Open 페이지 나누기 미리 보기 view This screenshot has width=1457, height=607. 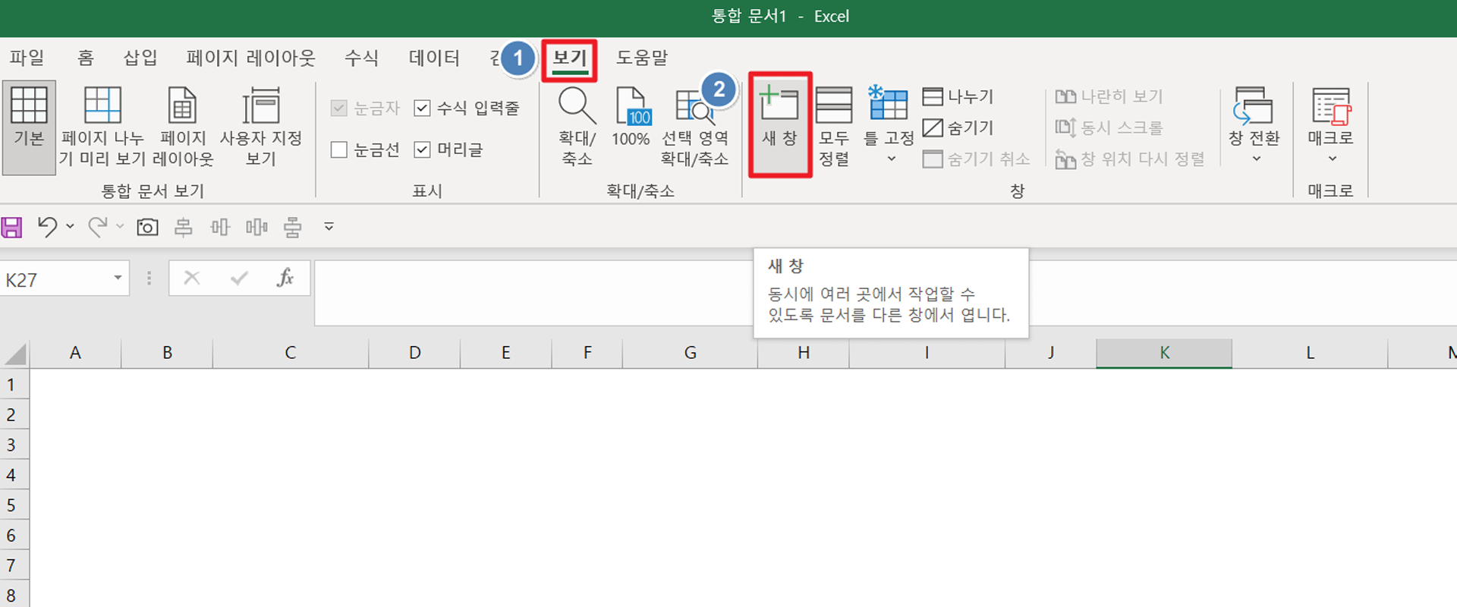[x=102, y=127]
